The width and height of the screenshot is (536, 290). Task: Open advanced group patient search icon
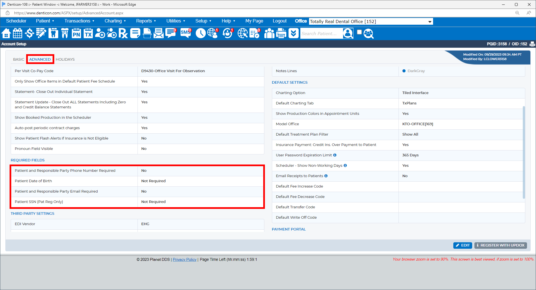[369, 34]
